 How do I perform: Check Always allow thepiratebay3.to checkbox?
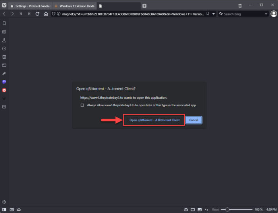pyautogui.click(x=82, y=105)
